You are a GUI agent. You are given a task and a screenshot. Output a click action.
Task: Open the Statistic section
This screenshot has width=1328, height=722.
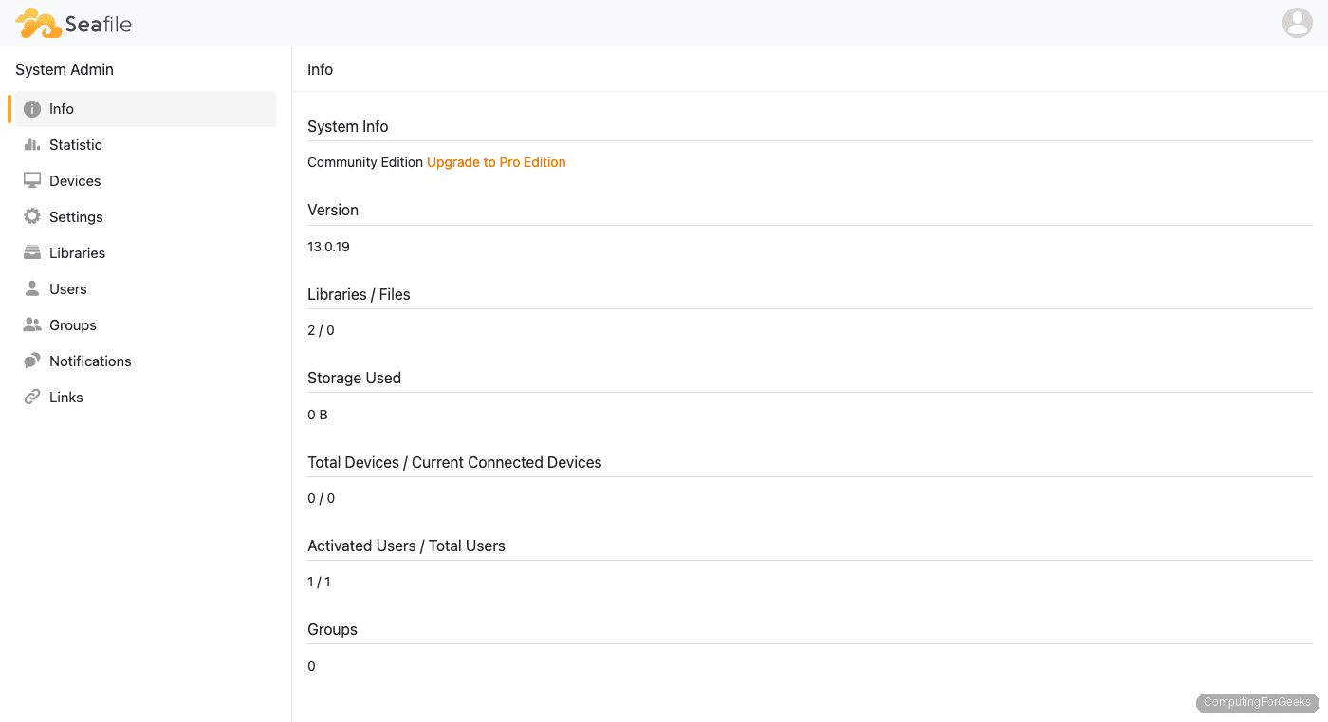click(x=75, y=144)
